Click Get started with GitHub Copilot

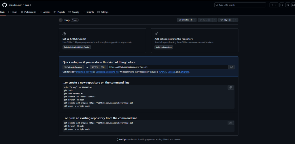[x=77, y=47]
